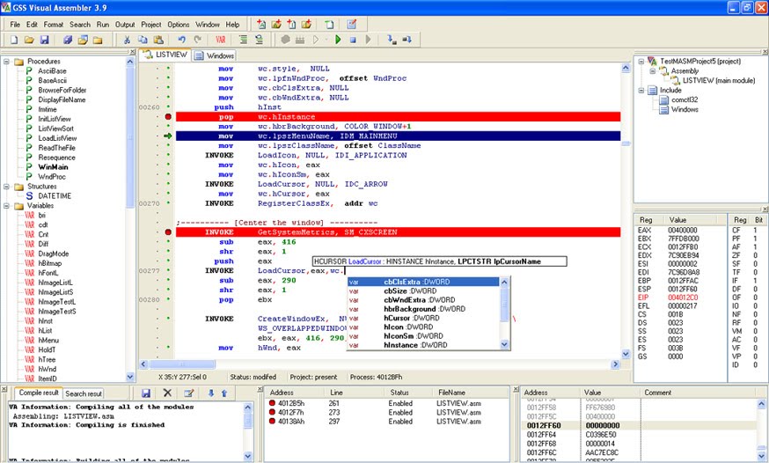The width and height of the screenshot is (769, 463).
Task: Save the current file using toolbar diskette
Action: 44,40
